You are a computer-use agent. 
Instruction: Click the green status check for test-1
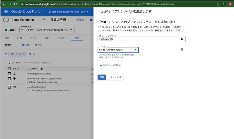pos(6,30)
